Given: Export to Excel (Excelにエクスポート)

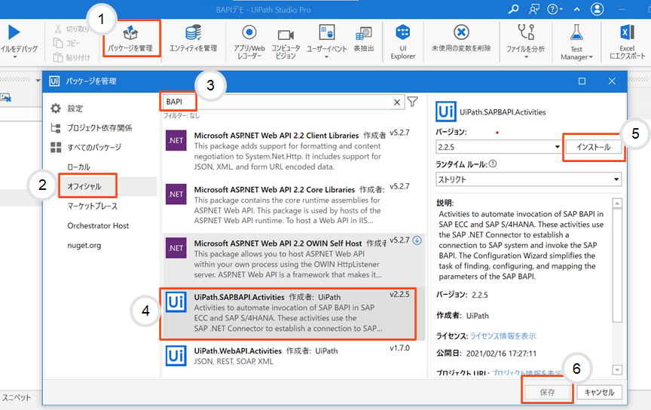Looking at the screenshot, I should click(x=628, y=42).
